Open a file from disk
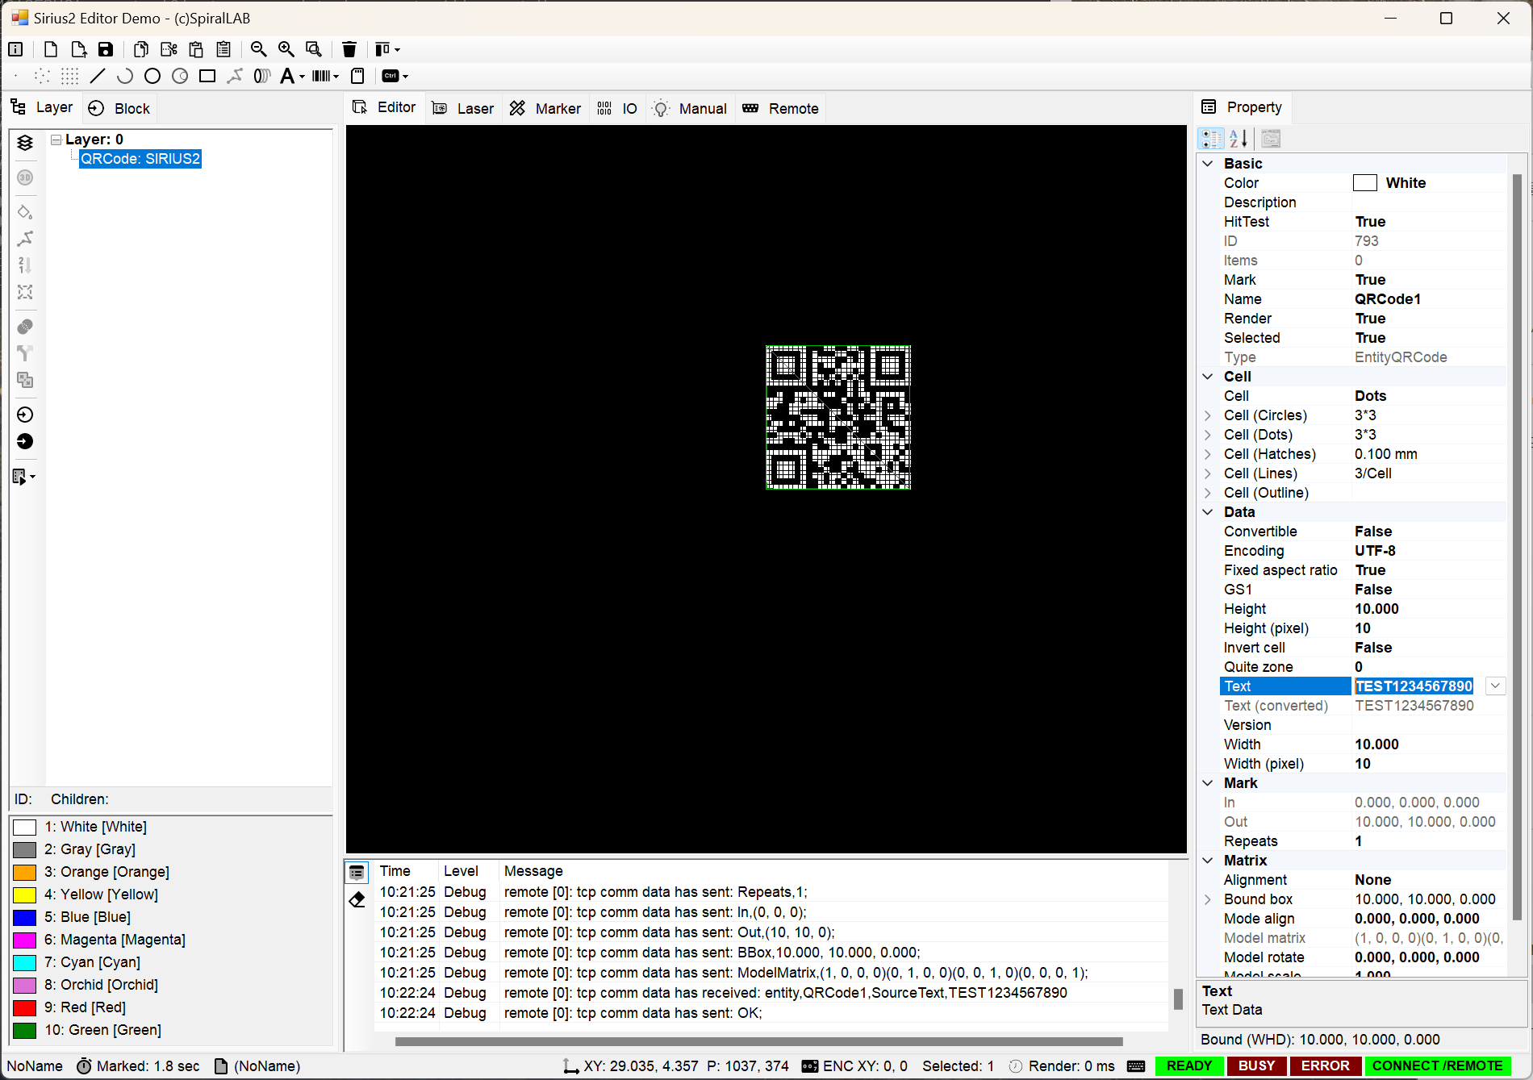 78,49
